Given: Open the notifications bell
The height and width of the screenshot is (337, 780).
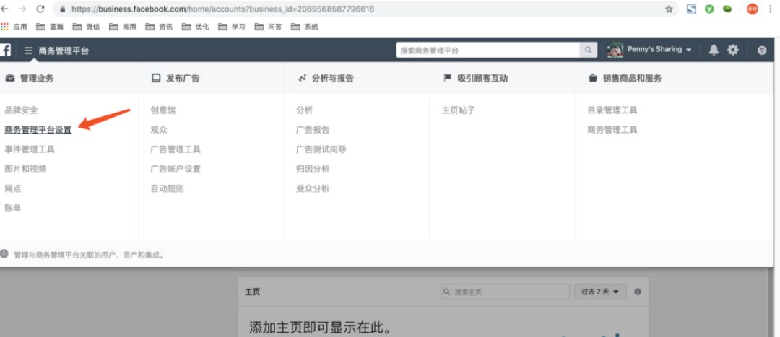Looking at the screenshot, I should coord(714,51).
